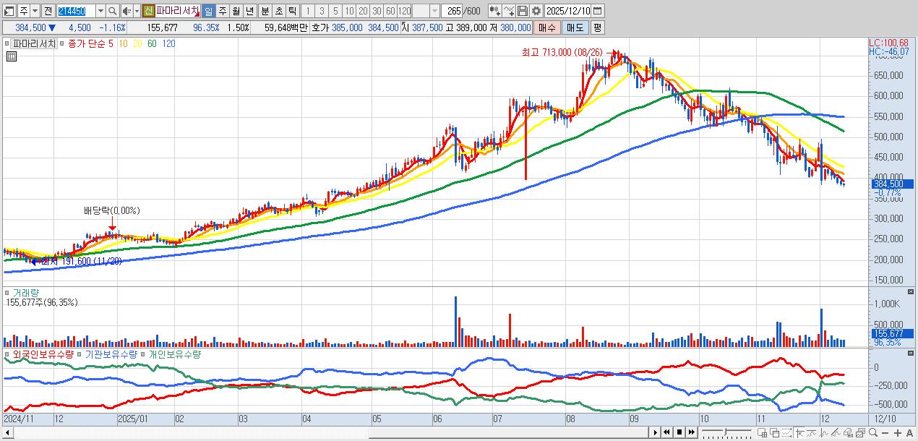
Task: Click the trend line drawing icon
Action: pyautogui.click(x=836, y=432)
